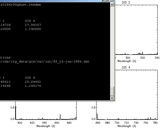Click the 460 wavelength tick label

pyautogui.click(x=57, y=123)
